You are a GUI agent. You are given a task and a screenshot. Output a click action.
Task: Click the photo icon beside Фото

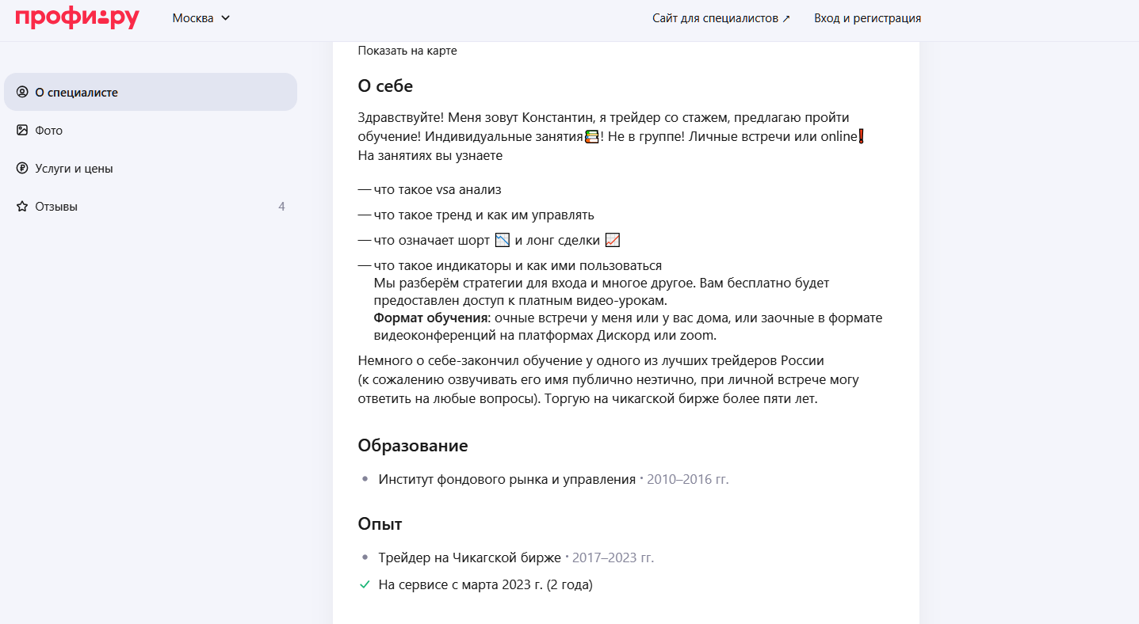point(22,130)
